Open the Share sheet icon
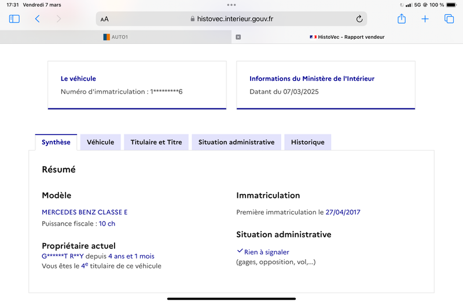 (402, 18)
